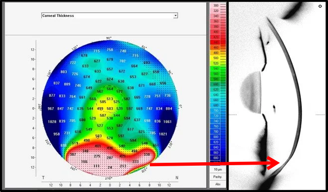Click the T temporal axis label
The image size is (328, 192).
[x=43, y=178]
